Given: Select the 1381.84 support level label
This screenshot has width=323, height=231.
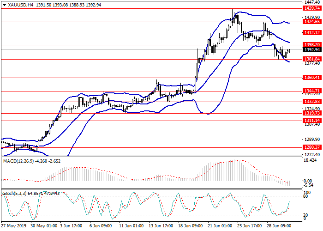Looking at the screenshot, I should pyautogui.click(x=311, y=59).
